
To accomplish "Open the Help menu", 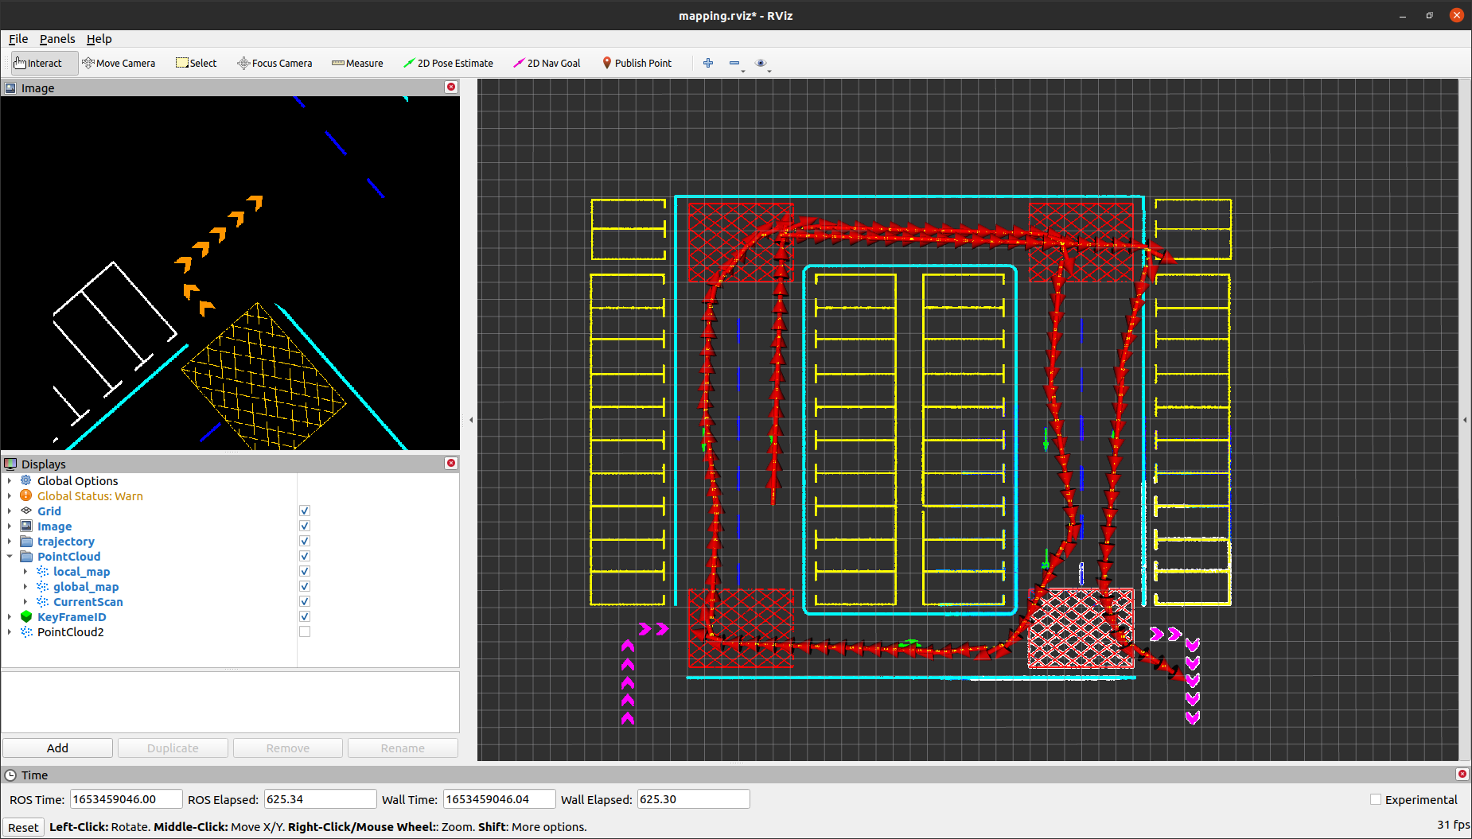I will click(x=99, y=38).
